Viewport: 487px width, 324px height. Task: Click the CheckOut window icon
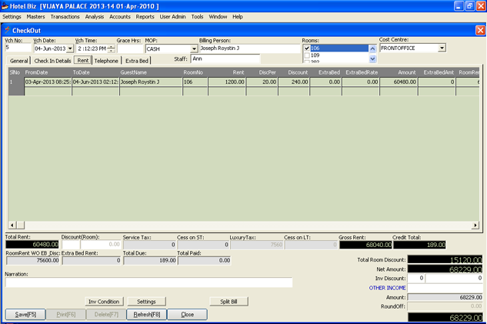(x=7, y=30)
